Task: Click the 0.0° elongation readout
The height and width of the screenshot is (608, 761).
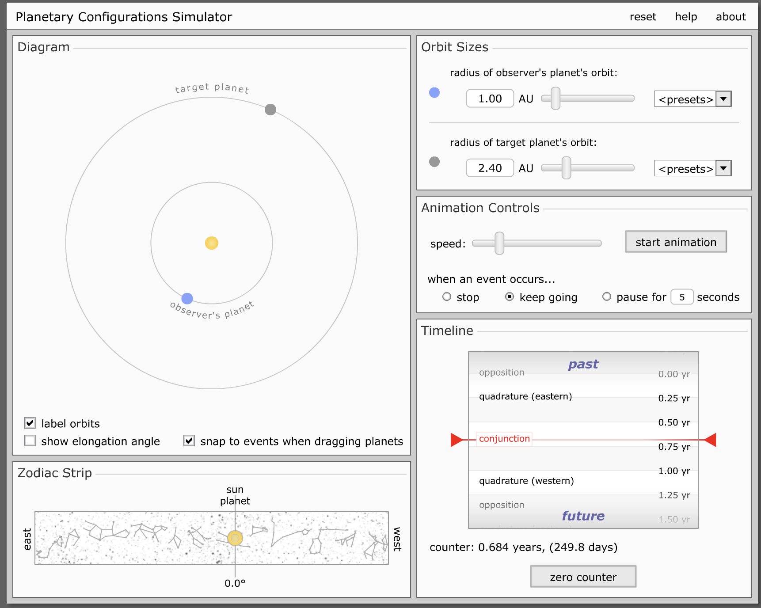Action: tap(235, 583)
